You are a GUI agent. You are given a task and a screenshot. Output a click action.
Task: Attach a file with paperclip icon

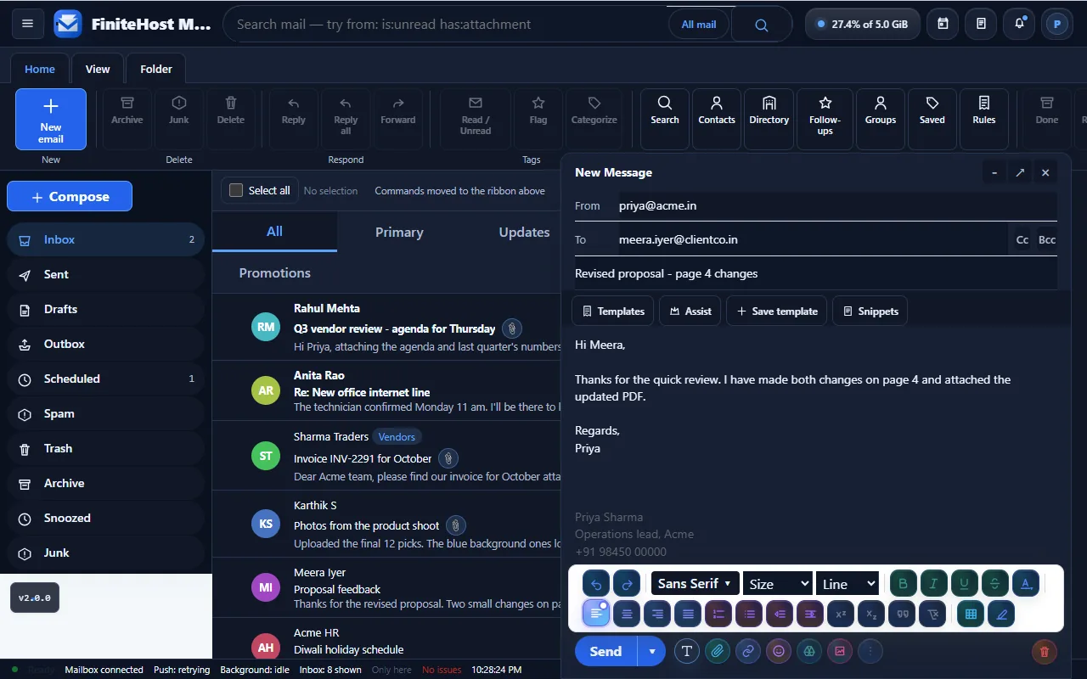(x=718, y=651)
